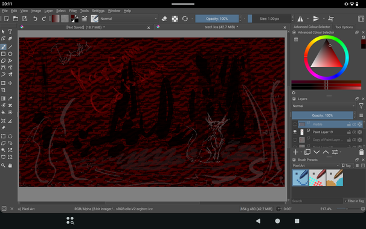
Task: Toggle visibility of Paint Layer 19
Action: 295,132
